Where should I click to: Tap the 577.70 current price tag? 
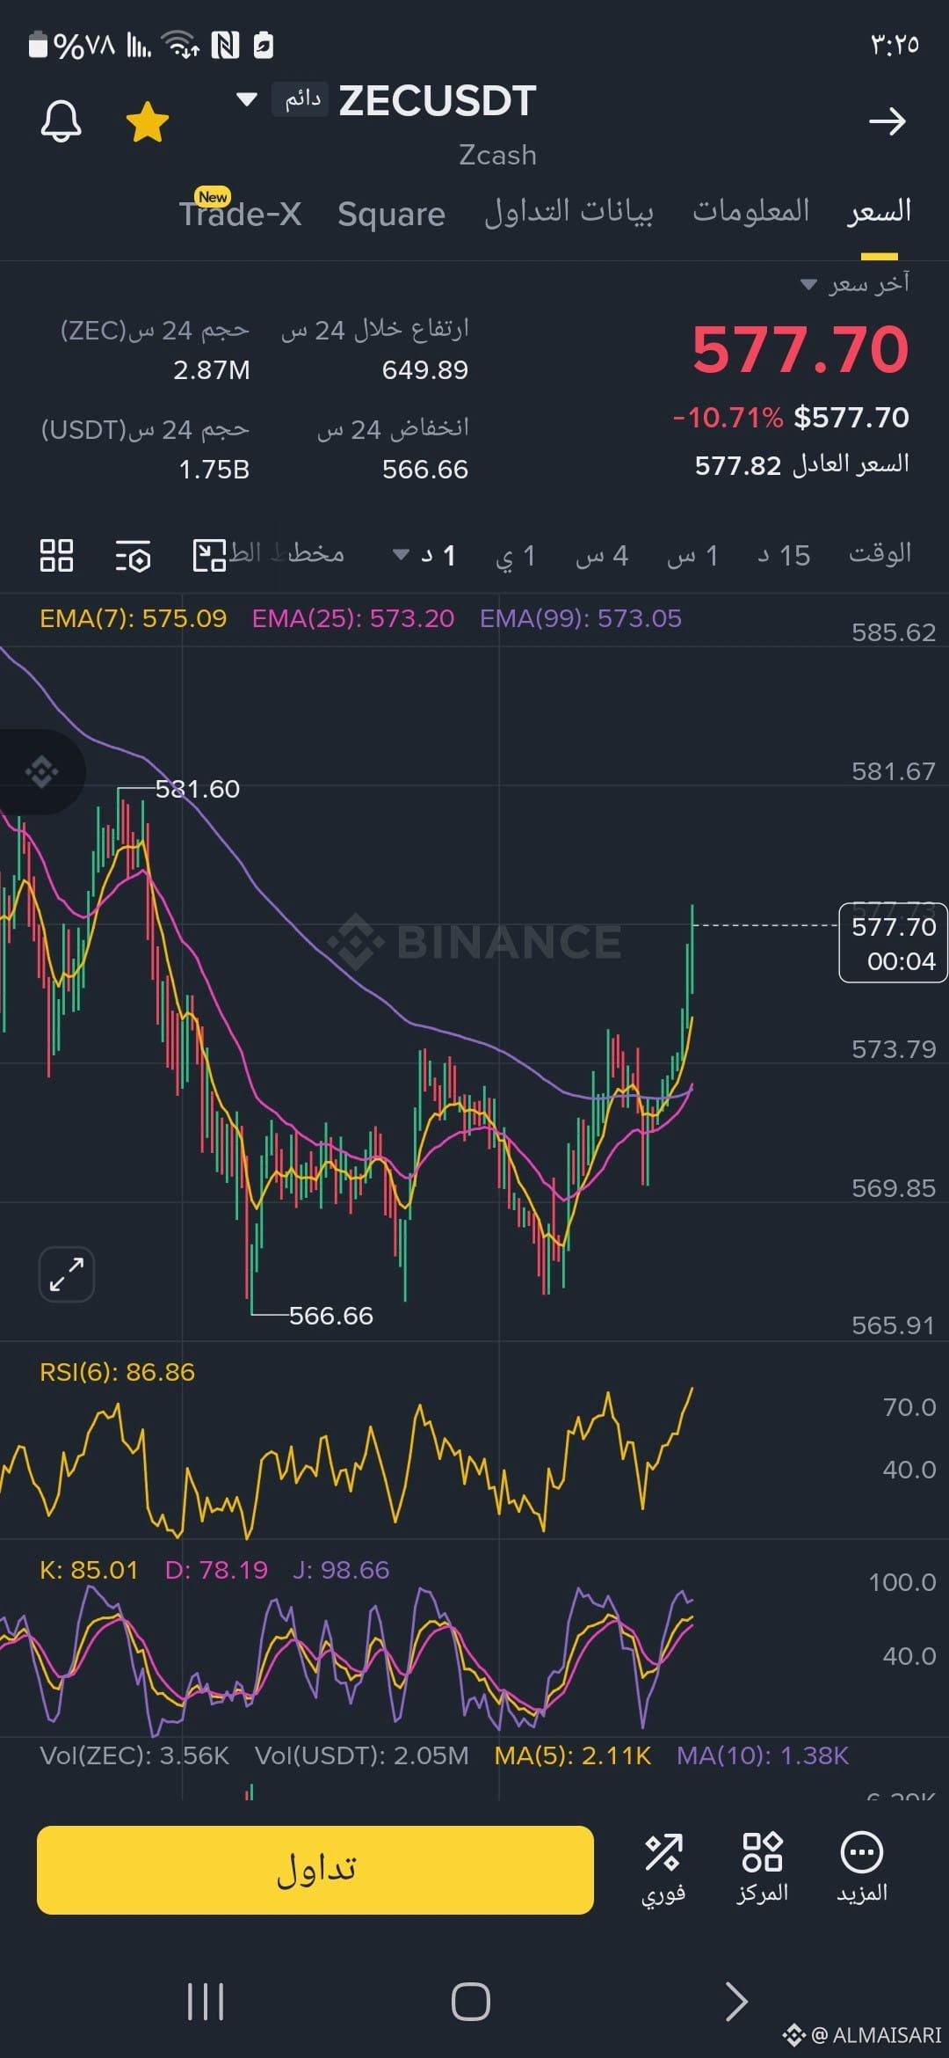(893, 943)
